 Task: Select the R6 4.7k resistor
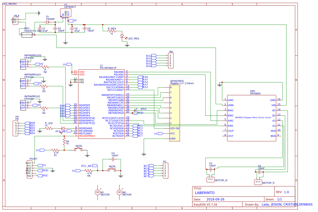pyautogui.click(x=89, y=171)
